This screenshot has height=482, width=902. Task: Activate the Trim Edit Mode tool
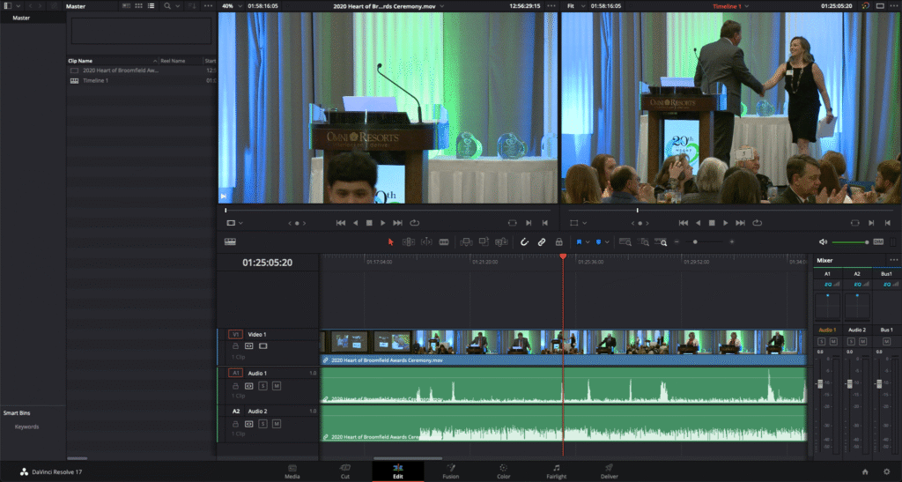(409, 242)
